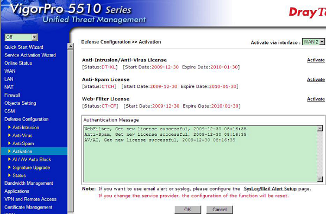
Task: Open Anti-Spam submenu item
Action: [23, 143]
